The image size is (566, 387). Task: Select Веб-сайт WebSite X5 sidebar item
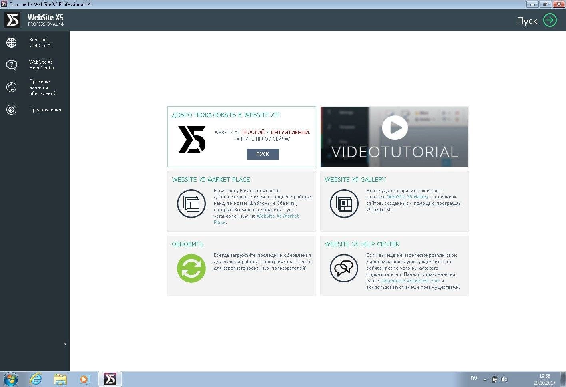click(x=35, y=42)
